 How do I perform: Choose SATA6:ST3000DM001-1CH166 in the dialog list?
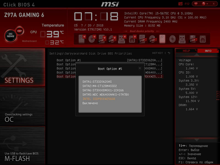click(103, 90)
